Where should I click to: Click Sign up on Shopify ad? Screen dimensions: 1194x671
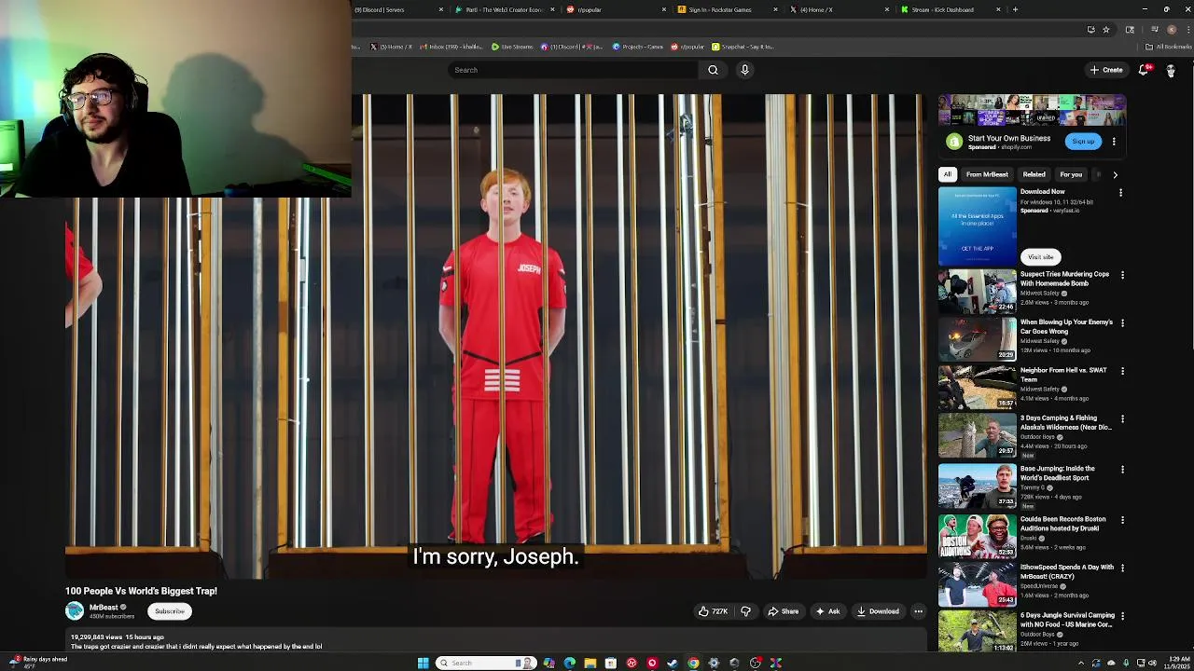coord(1083,142)
